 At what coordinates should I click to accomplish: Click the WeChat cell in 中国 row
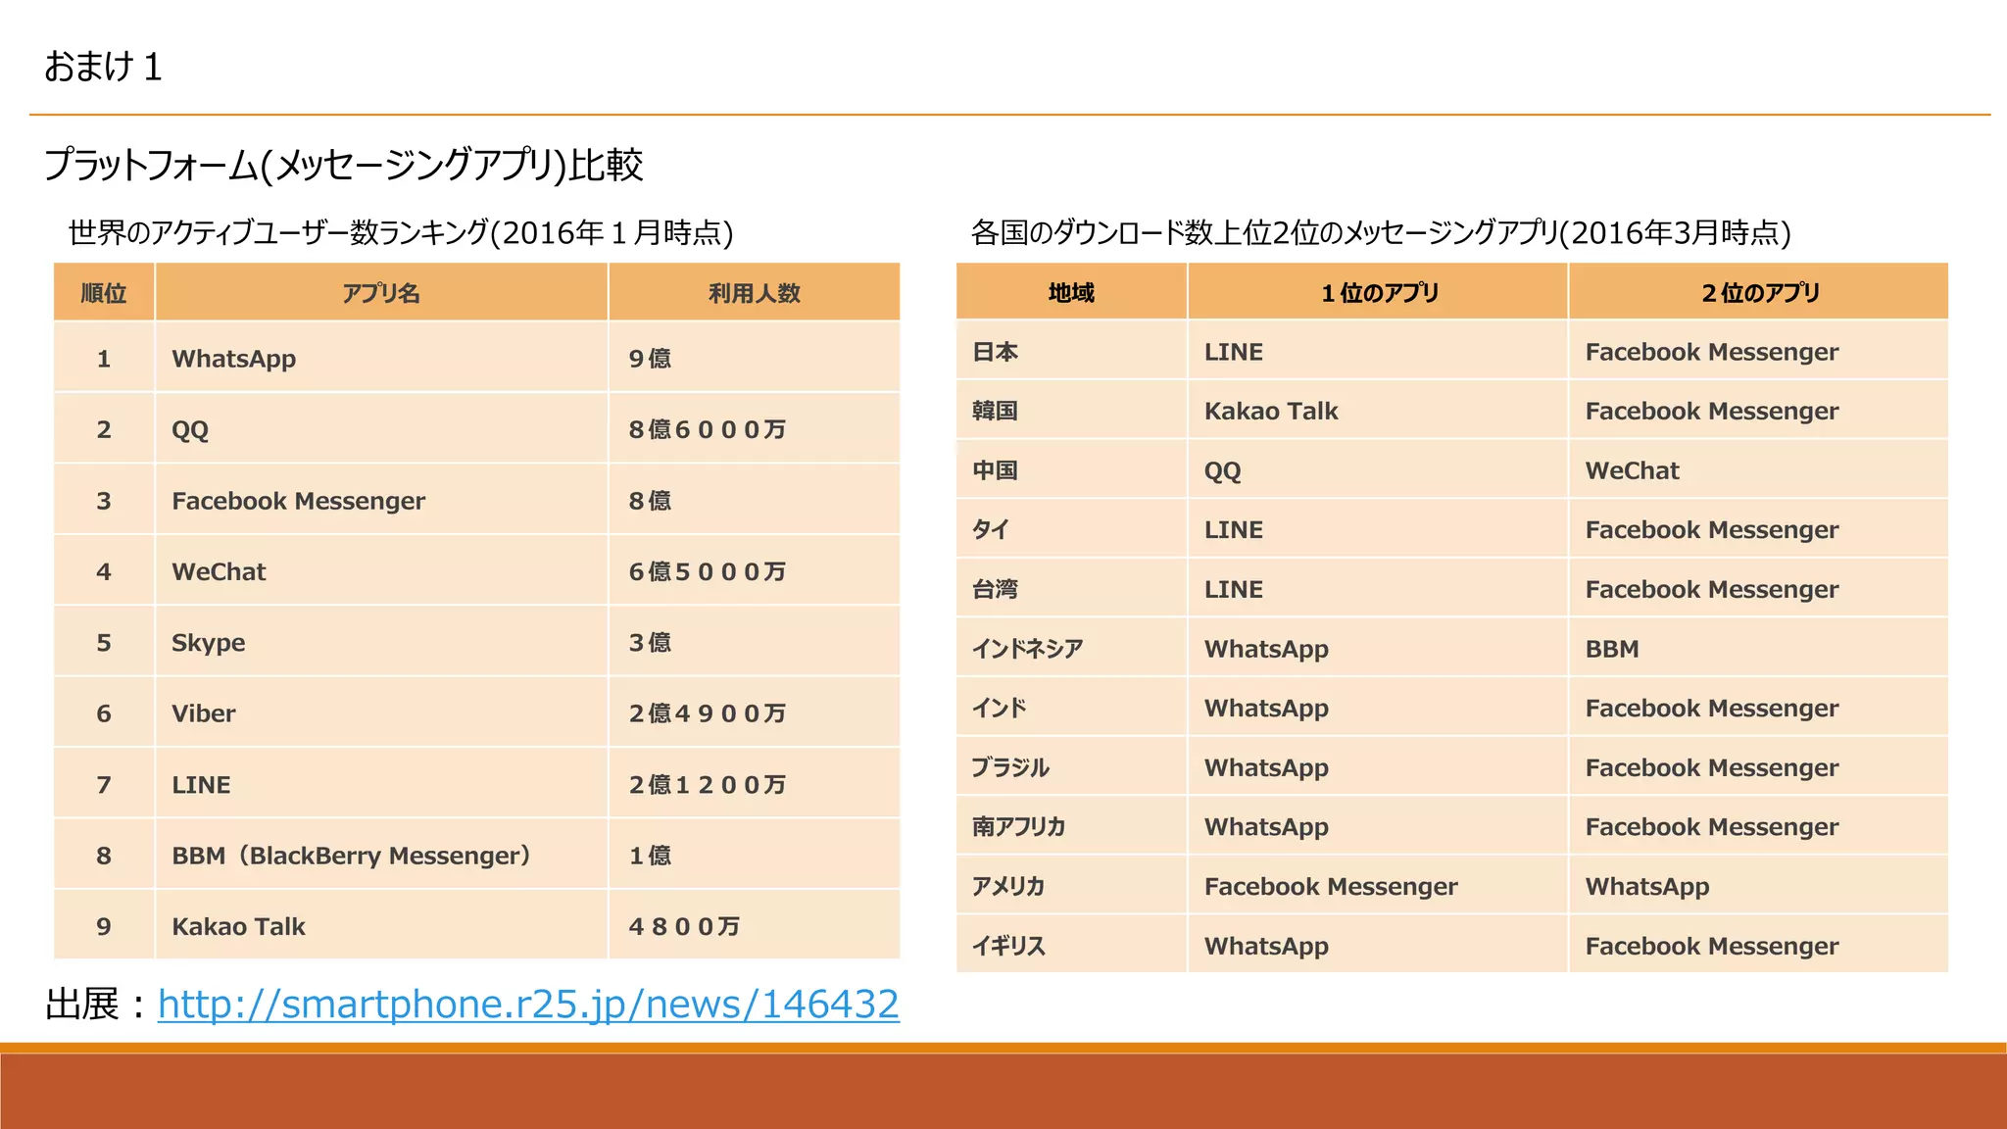click(1632, 471)
